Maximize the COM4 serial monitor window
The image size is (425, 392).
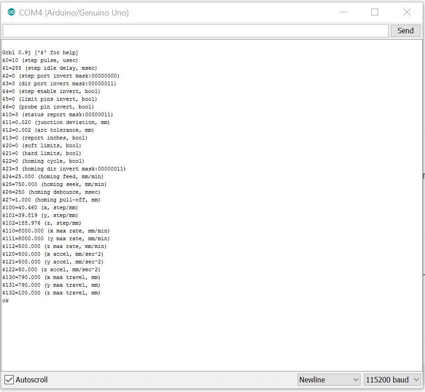coord(374,12)
